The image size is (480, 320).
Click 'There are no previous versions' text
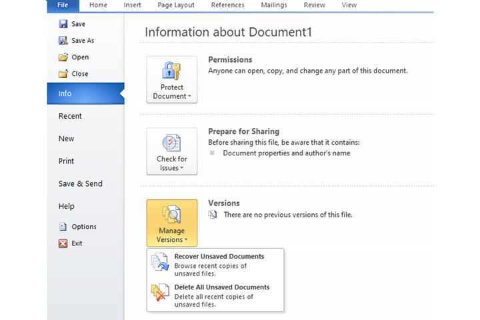click(x=288, y=215)
